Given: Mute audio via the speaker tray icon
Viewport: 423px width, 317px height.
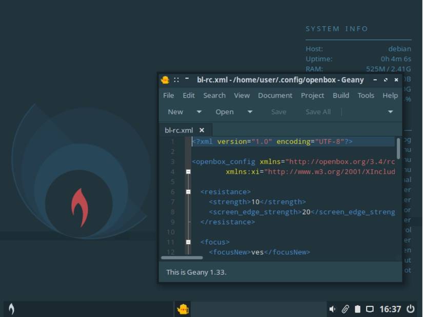Looking at the screenshot, I should click(x=334, y=309).
